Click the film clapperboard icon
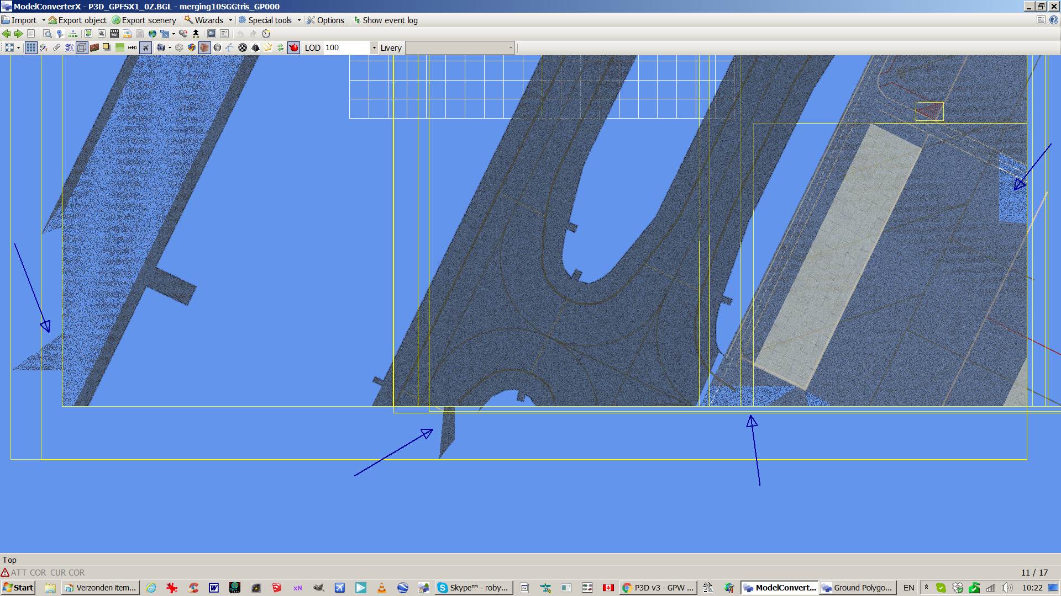This screenshot has height=596, width=1061. click(114, 34)
